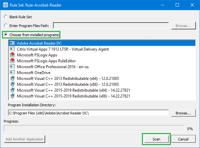The height and width of the screenshot is (148, 200).
Task: Minimize the Rule Set window
Action: coord(162,5)
